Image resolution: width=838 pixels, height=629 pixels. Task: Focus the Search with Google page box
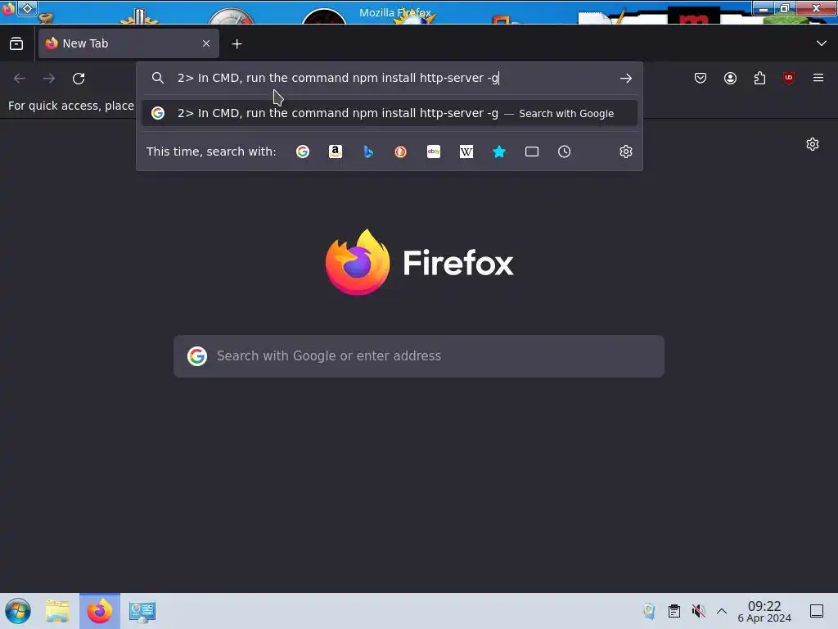[x=419, y=356]
